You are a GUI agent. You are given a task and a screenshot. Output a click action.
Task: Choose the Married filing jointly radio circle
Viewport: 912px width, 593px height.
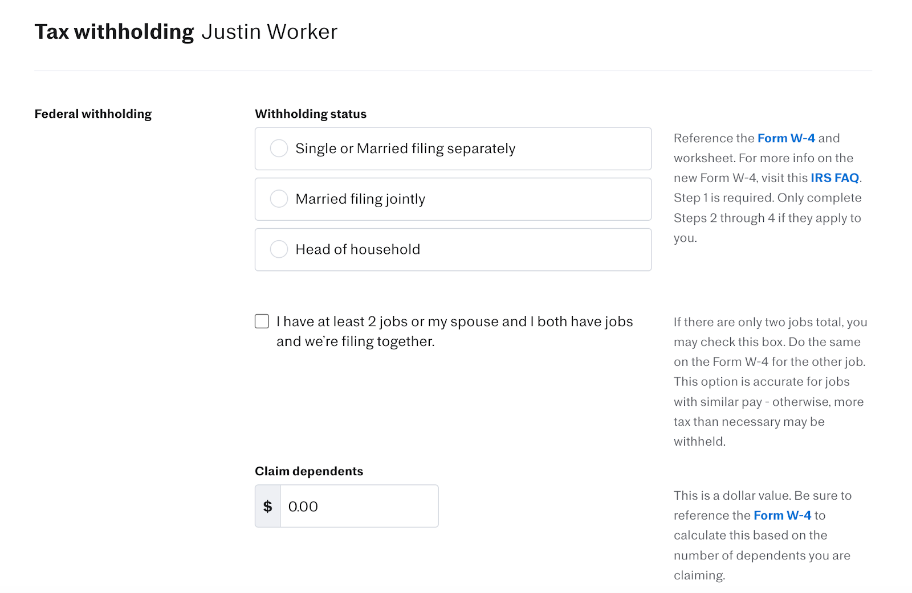click(x=279, y=199)
